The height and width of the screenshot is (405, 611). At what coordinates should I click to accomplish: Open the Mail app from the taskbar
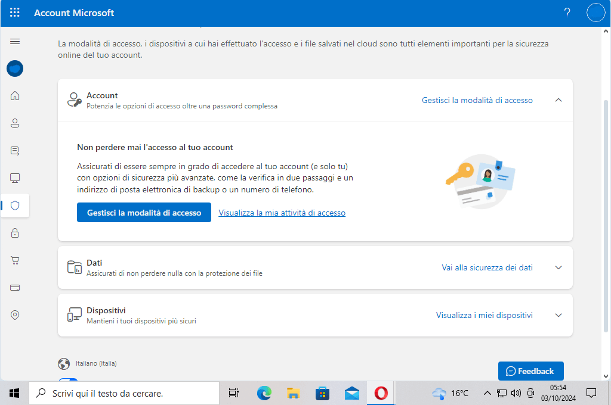coord(352,393)
